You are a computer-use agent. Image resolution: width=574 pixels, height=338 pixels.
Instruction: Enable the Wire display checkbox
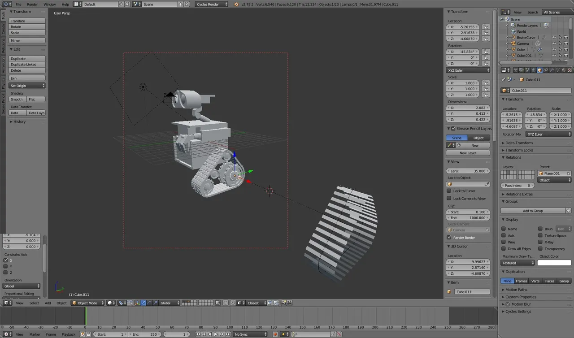pos(504,242)
